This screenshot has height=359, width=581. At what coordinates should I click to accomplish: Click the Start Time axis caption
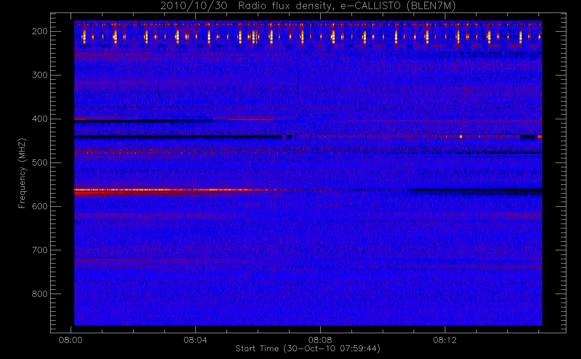point(308,349)
